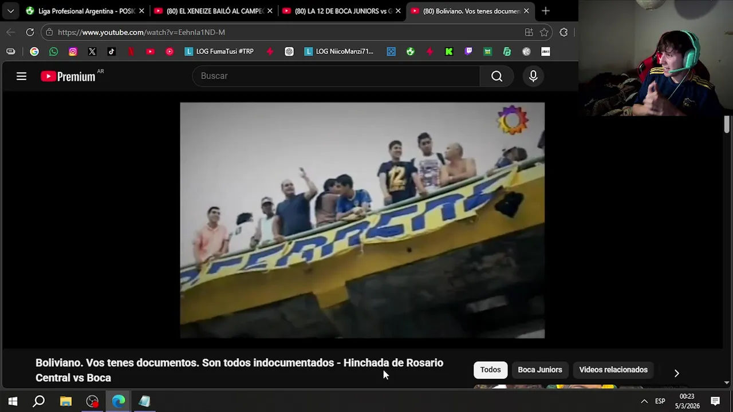
Task: Select the Videos relacionados filter chip
Action: (613, 370)
